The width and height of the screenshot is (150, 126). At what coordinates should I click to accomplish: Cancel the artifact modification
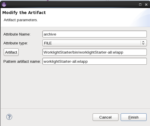[x=106, y=117]
